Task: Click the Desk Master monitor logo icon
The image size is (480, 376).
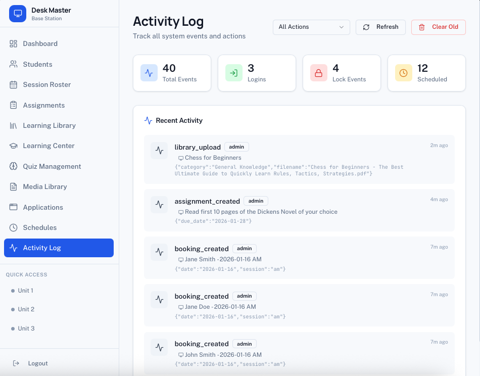Action: point(18,14)
